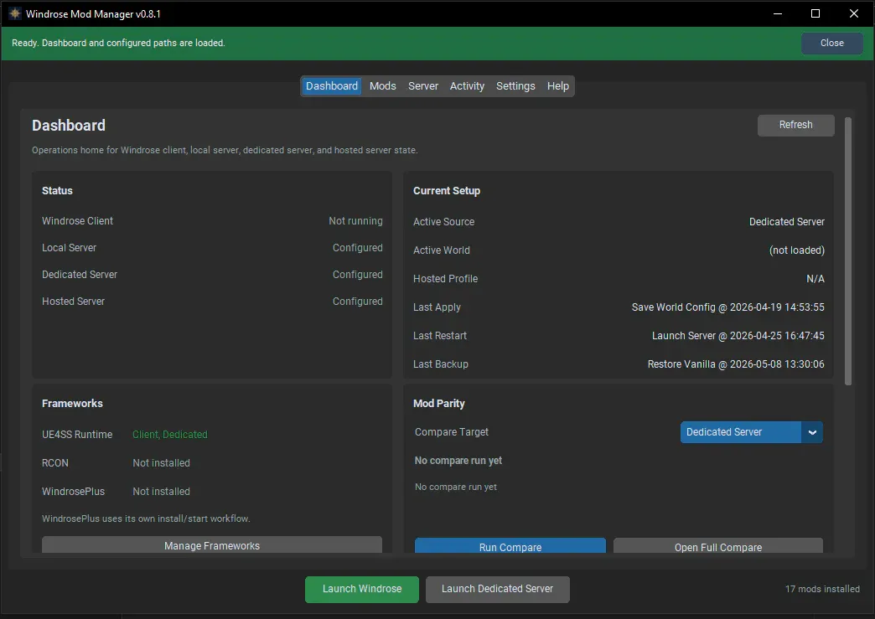The height and width of the screenshot is (619, 875).
Task: Click the RCON 'Not installed' value
Action: point(161,463)
